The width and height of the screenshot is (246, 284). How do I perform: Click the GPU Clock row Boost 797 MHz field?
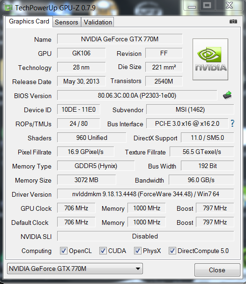[215, 208]
